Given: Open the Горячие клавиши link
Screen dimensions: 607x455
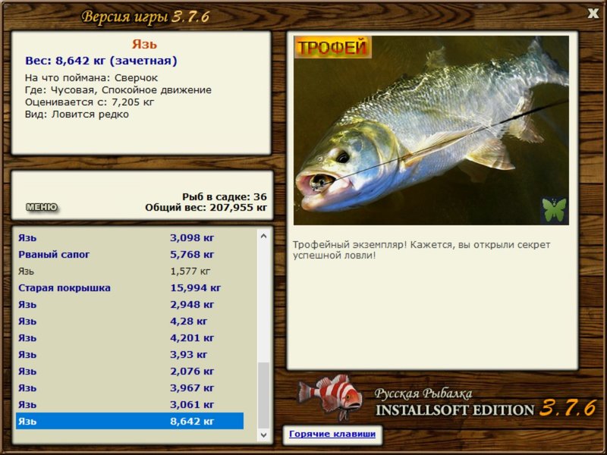Looking at the screenshot, I should click(332, 434).
